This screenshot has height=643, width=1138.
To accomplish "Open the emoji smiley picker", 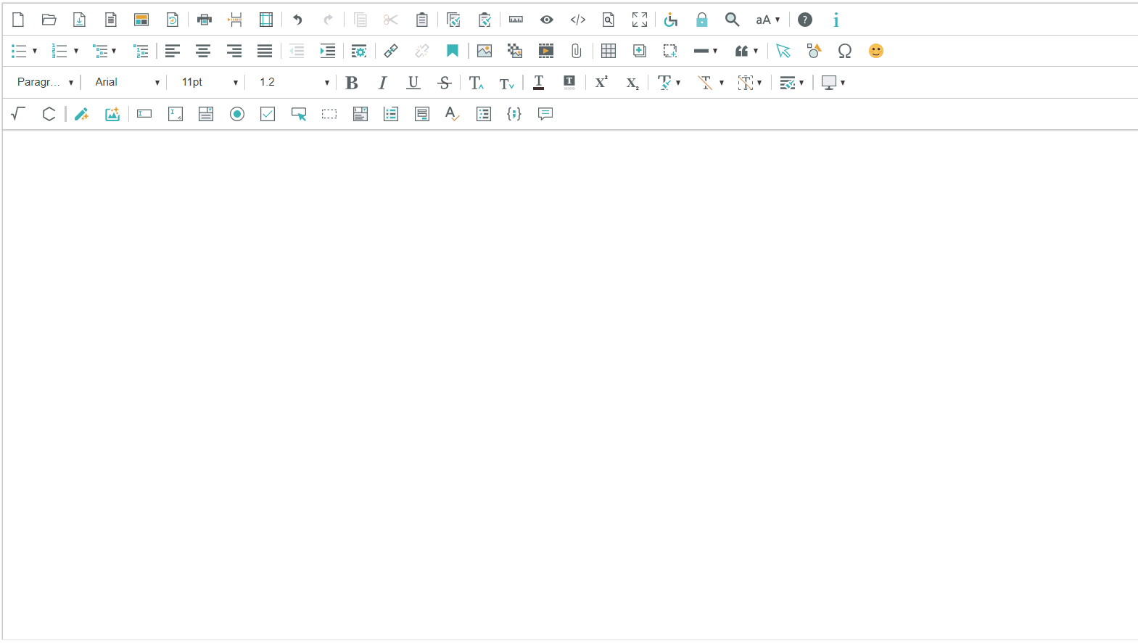I will 876,51.
